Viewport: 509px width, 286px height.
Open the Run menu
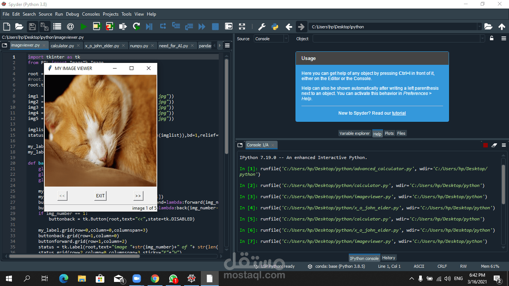tap(59, 14)
